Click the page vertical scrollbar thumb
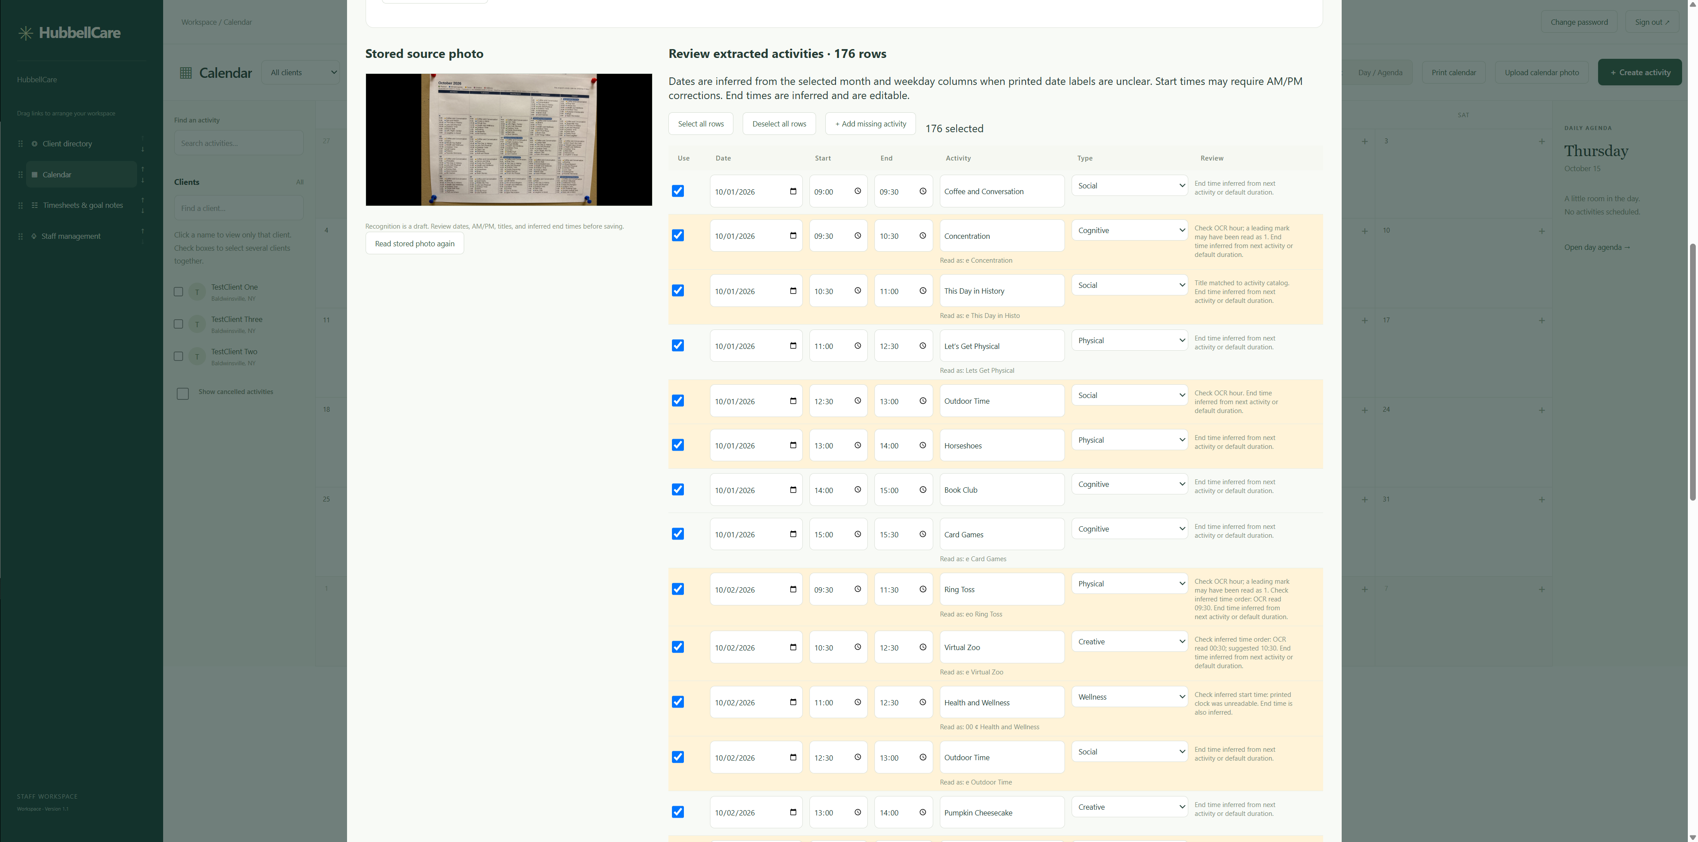 coord(1693,372)
